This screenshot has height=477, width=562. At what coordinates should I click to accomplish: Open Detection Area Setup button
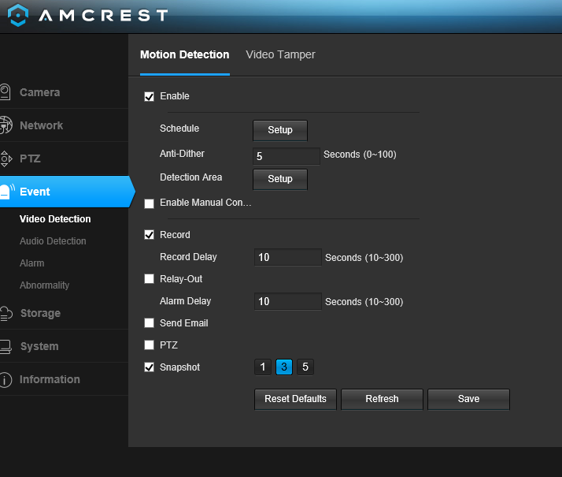click(x=280, y=179)
